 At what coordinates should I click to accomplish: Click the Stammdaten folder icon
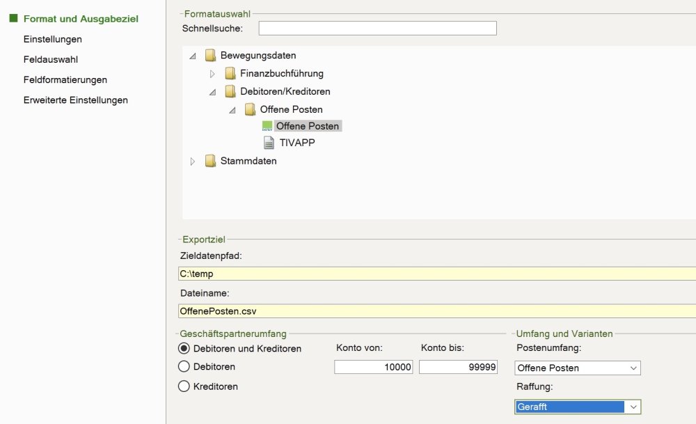(x=210, y=162)
